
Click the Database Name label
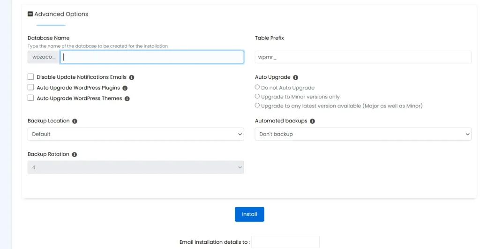48,38
